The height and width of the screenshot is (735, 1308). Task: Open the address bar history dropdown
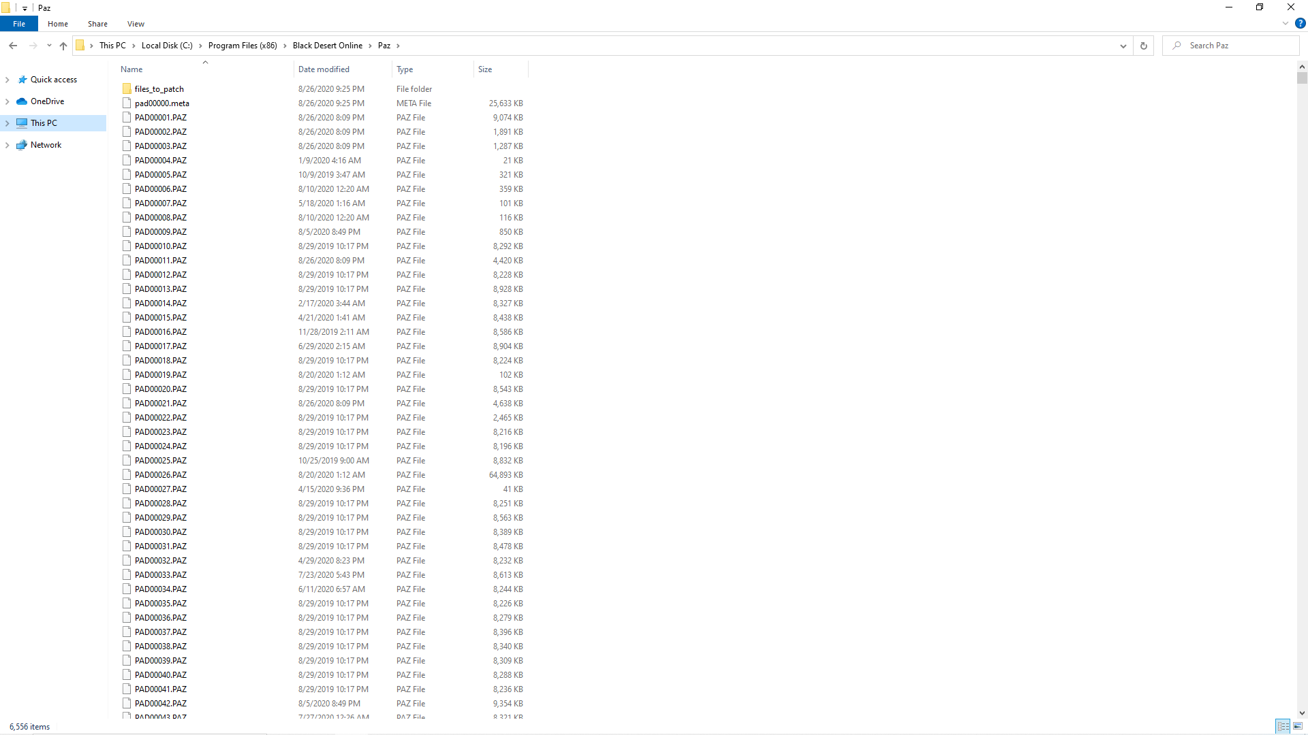1123,46
